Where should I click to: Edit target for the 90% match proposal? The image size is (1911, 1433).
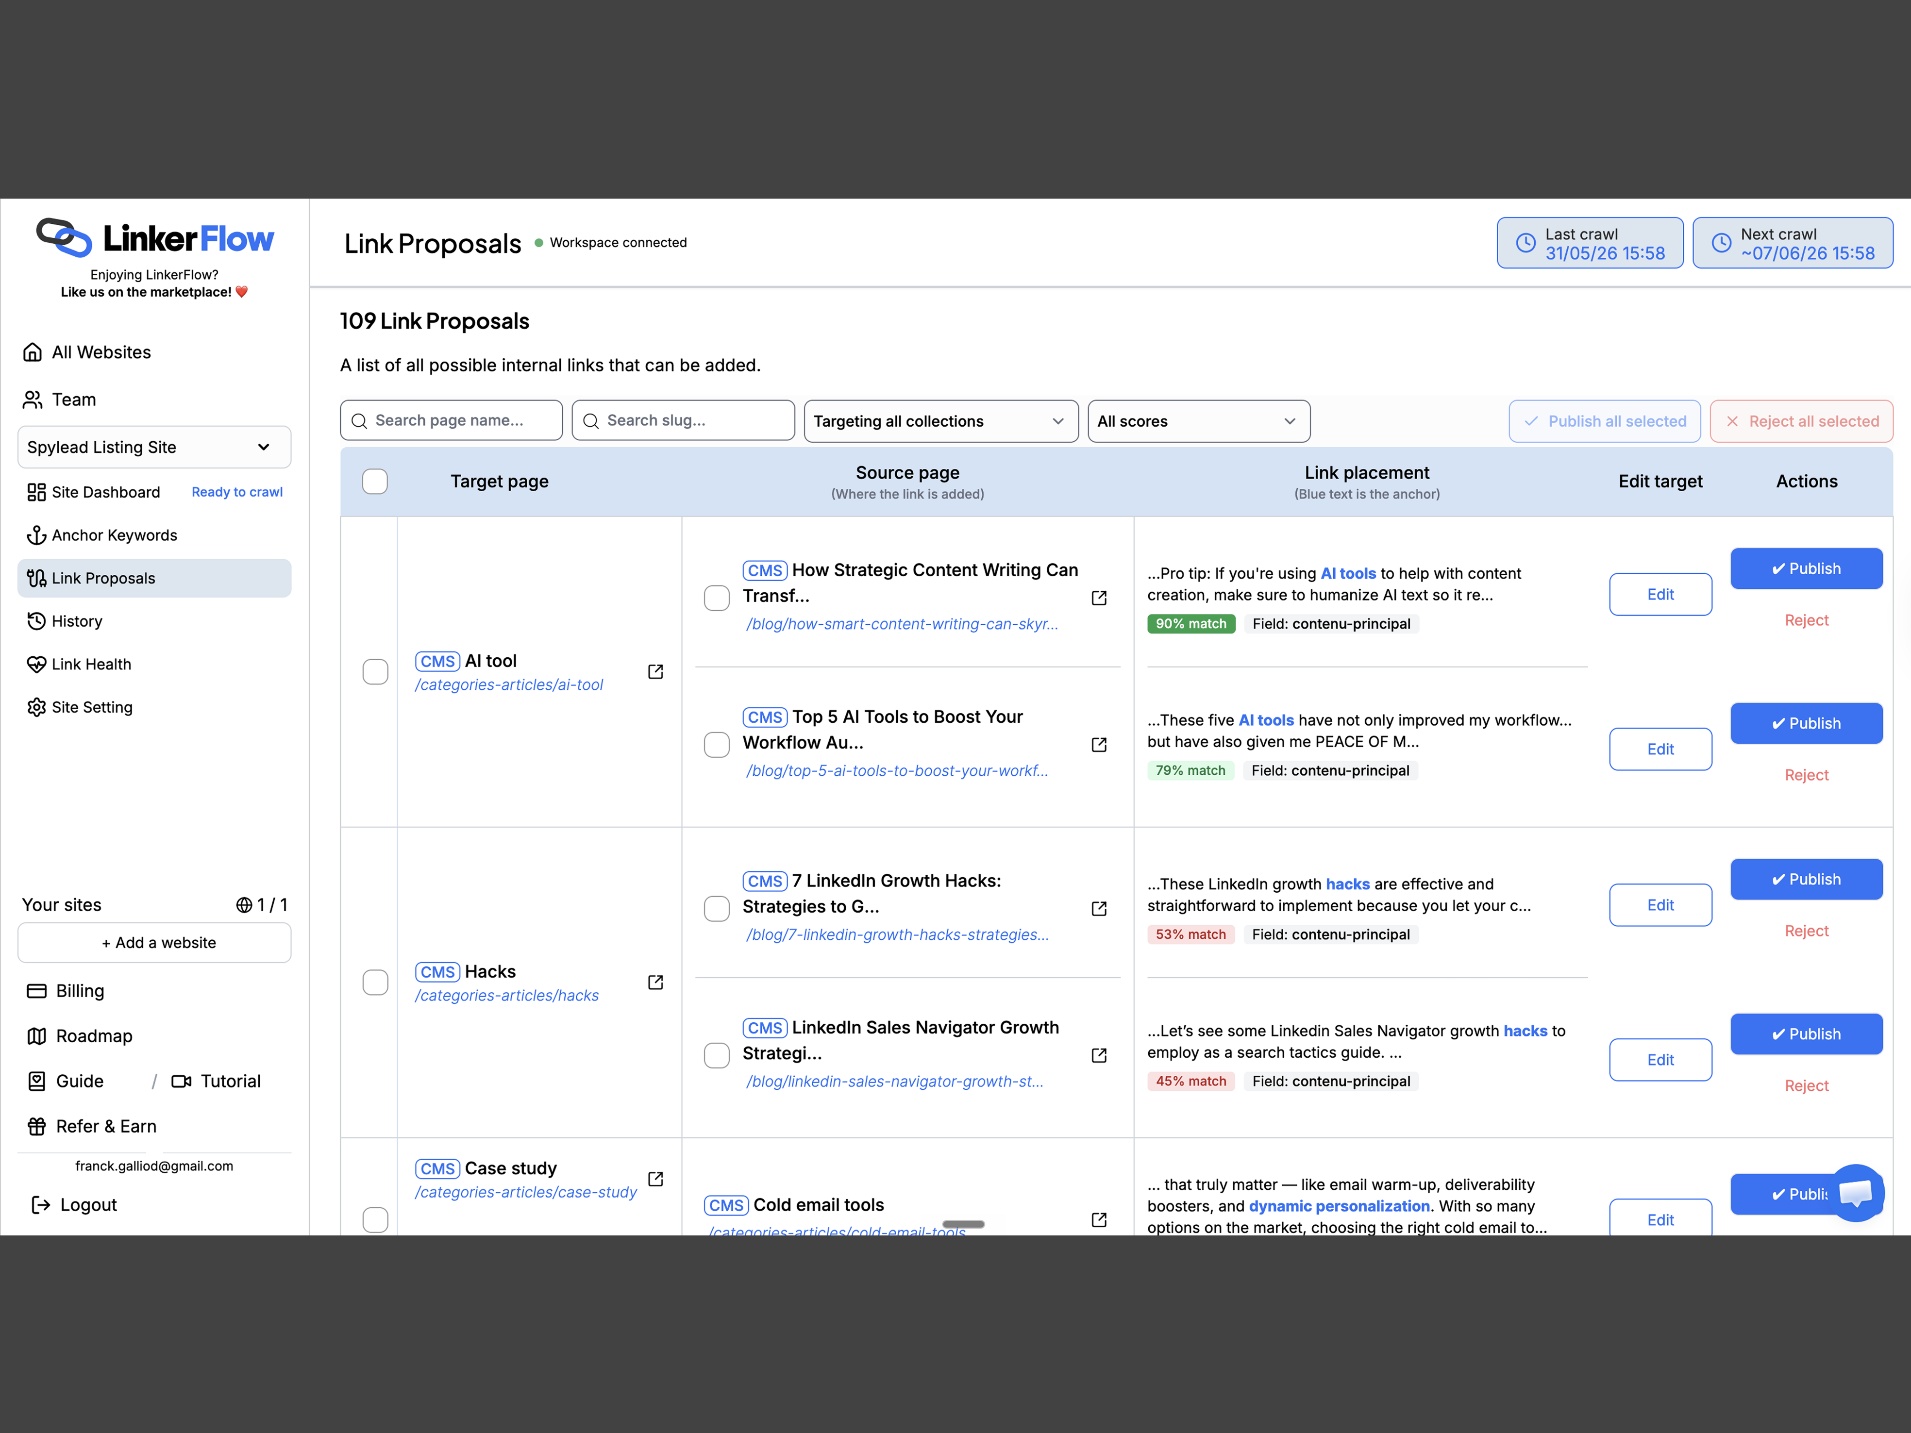1660,594
